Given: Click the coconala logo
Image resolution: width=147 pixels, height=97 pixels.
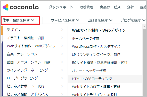Looking at the screenshot, I should (x=21, y=7).
